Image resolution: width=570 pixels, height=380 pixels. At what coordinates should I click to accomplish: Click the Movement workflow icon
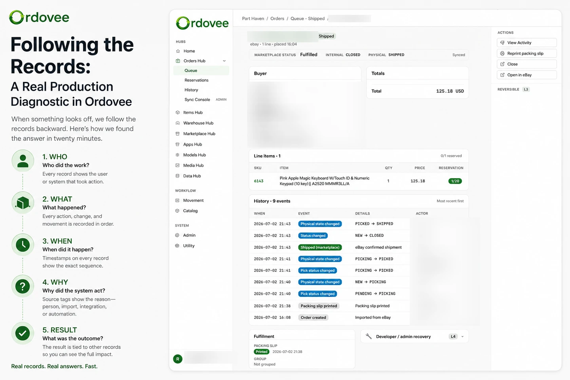pyautogui.click(x=177, y=200)
